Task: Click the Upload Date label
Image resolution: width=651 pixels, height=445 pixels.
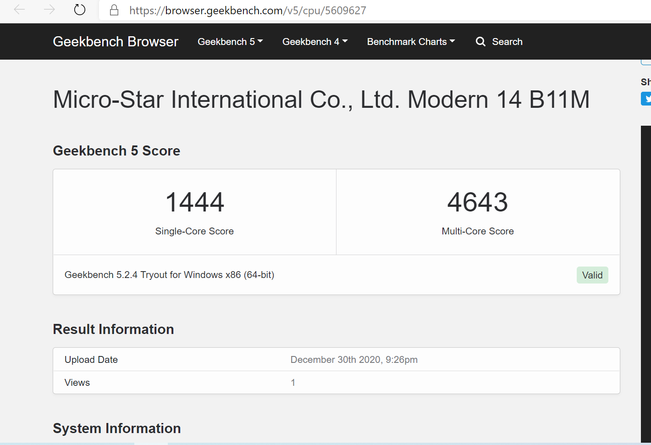Action: 91,360
